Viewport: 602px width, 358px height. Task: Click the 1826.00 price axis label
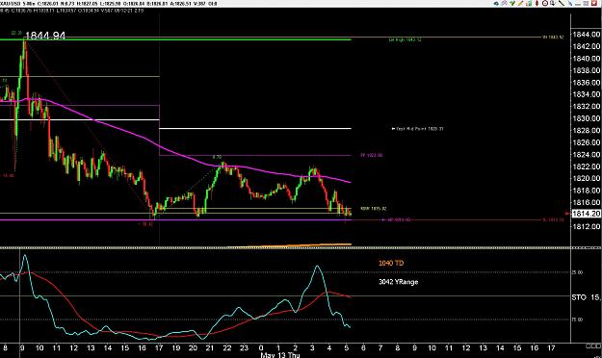pyautogui.click(x=587, y=142)
